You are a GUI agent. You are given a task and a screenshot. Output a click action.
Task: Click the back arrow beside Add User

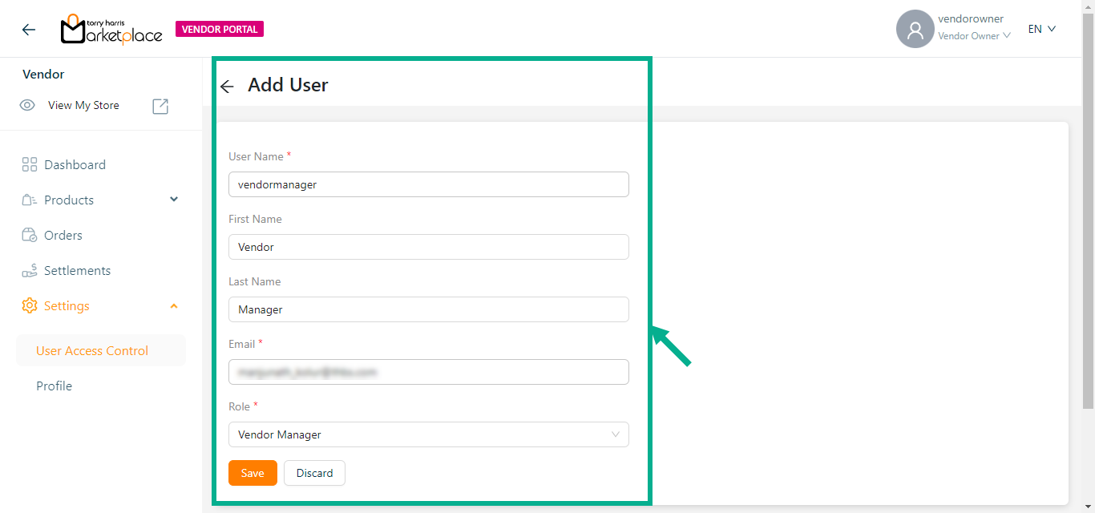[227, 87]
